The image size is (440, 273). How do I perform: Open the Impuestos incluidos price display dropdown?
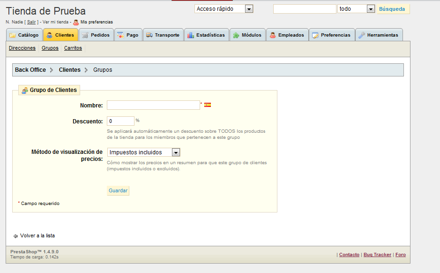[143, 152]
